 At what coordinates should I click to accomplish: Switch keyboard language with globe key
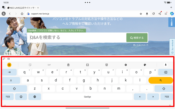click(x=35, y=97)
